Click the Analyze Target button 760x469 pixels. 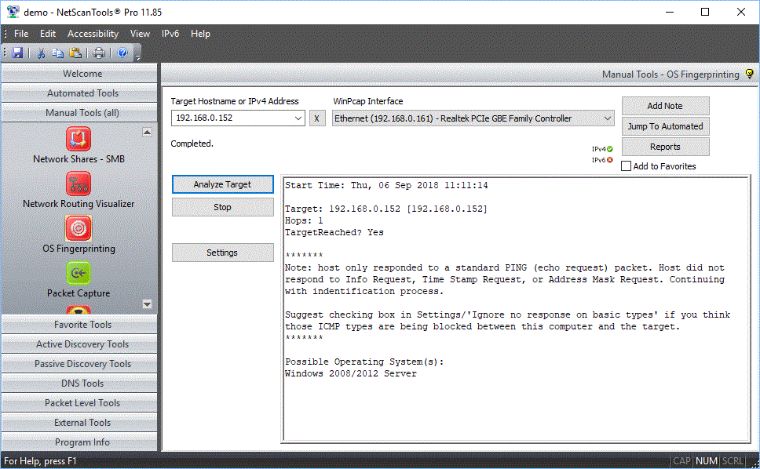pyautogui.click(x=222, y=184)
